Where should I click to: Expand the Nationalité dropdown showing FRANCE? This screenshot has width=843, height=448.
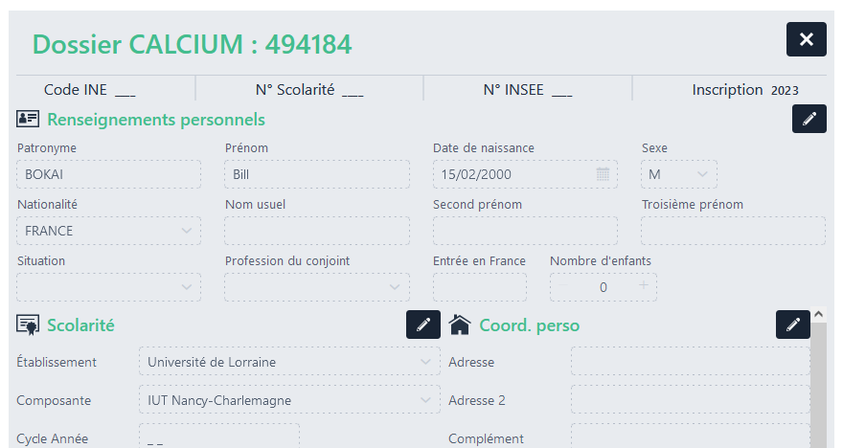(186, 231)
